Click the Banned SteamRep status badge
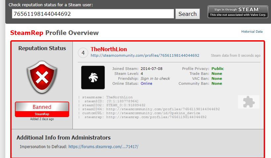The image size is (271, 158). point(42,110)
